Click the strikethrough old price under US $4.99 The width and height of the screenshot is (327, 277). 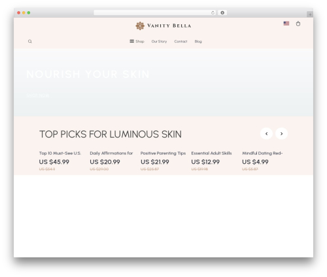pos(250,169)
